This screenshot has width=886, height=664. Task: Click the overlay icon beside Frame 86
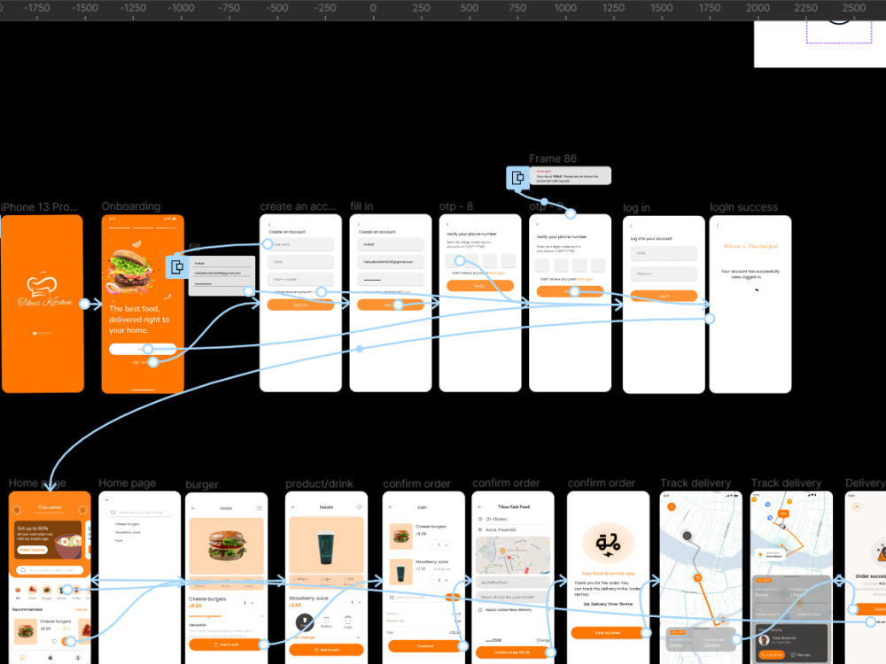[x=517, y=178]
